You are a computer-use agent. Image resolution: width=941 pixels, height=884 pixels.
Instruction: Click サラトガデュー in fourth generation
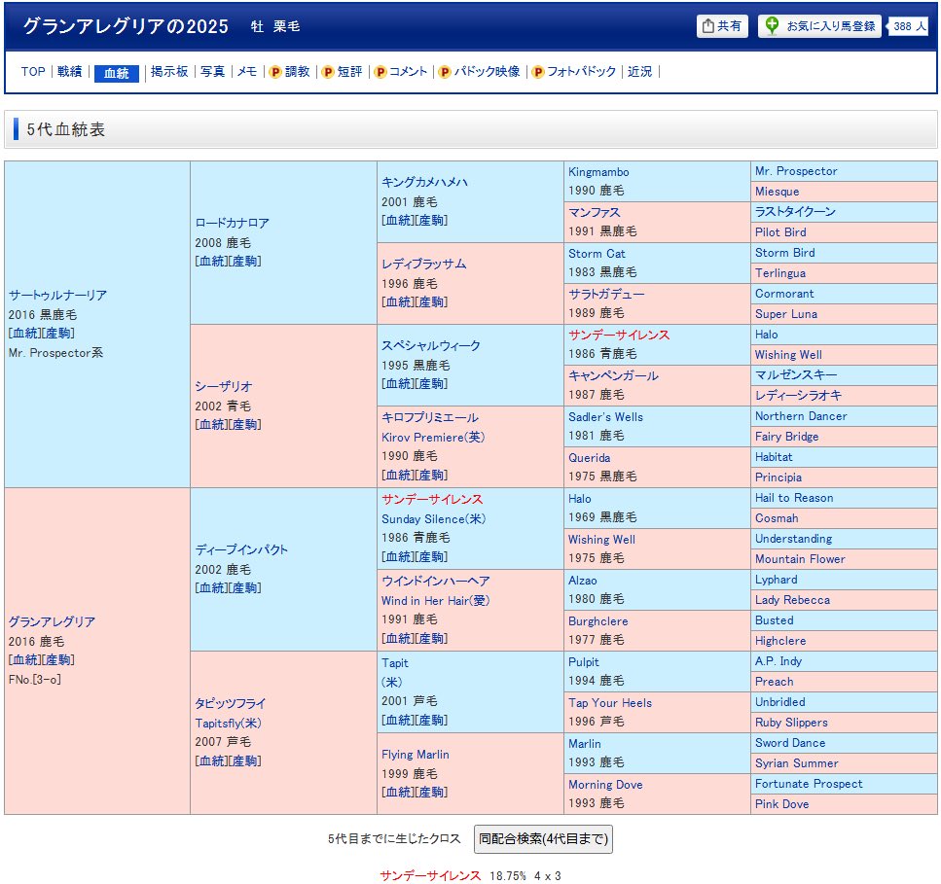pos(606,294)
